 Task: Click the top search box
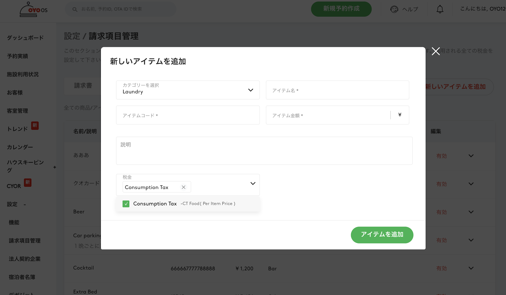click(120, 9)
